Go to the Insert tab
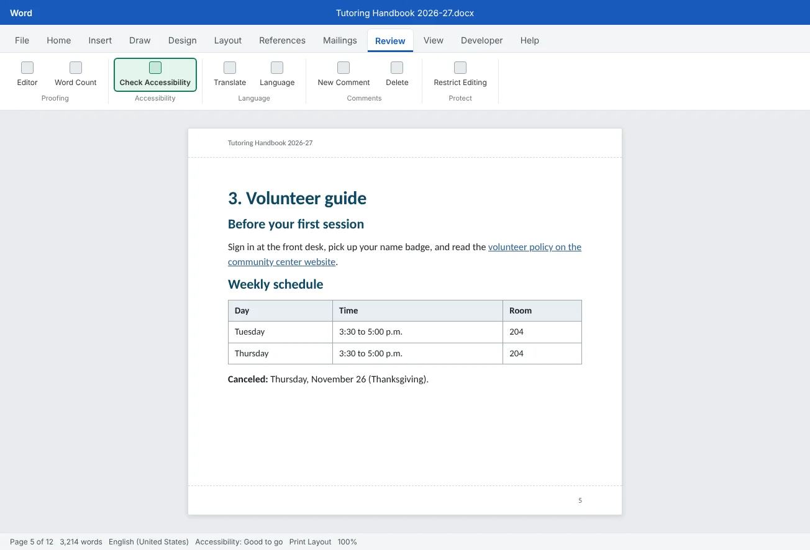 click(x=100, y=40)
